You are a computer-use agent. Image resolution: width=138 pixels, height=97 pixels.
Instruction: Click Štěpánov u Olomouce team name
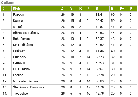click(29, 87)
